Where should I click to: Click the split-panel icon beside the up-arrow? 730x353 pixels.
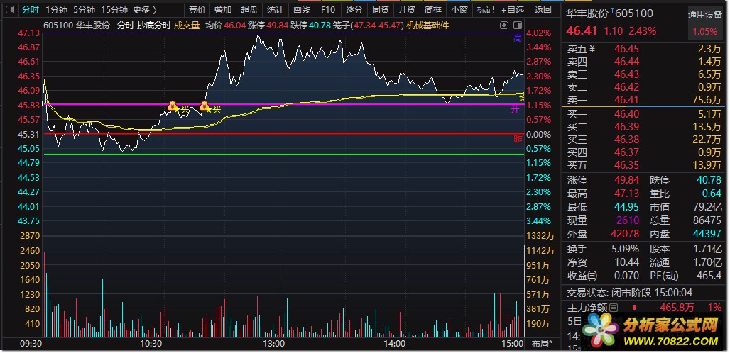(x=518, y=26)
